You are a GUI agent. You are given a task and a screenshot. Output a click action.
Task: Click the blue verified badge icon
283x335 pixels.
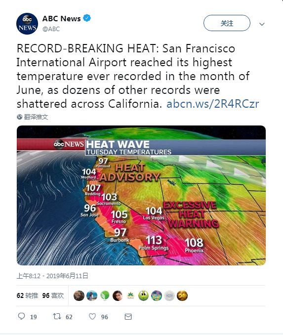87,18
